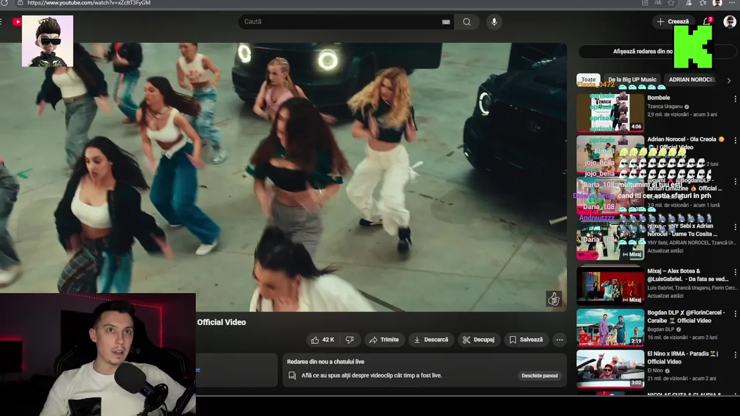Click the live chat replay icon
Screen dimensions: 740x416
(x=293, y=376)
